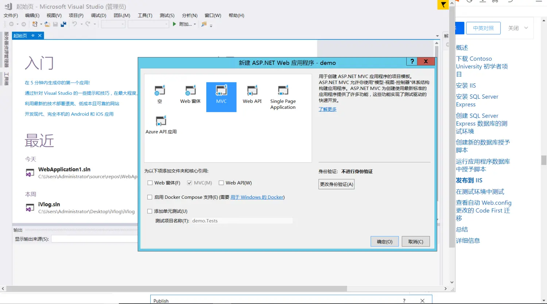This screenshot has height=304, width=547.
Task: Expand the 附加 button dropdown arrow
Action: (195, 24)
